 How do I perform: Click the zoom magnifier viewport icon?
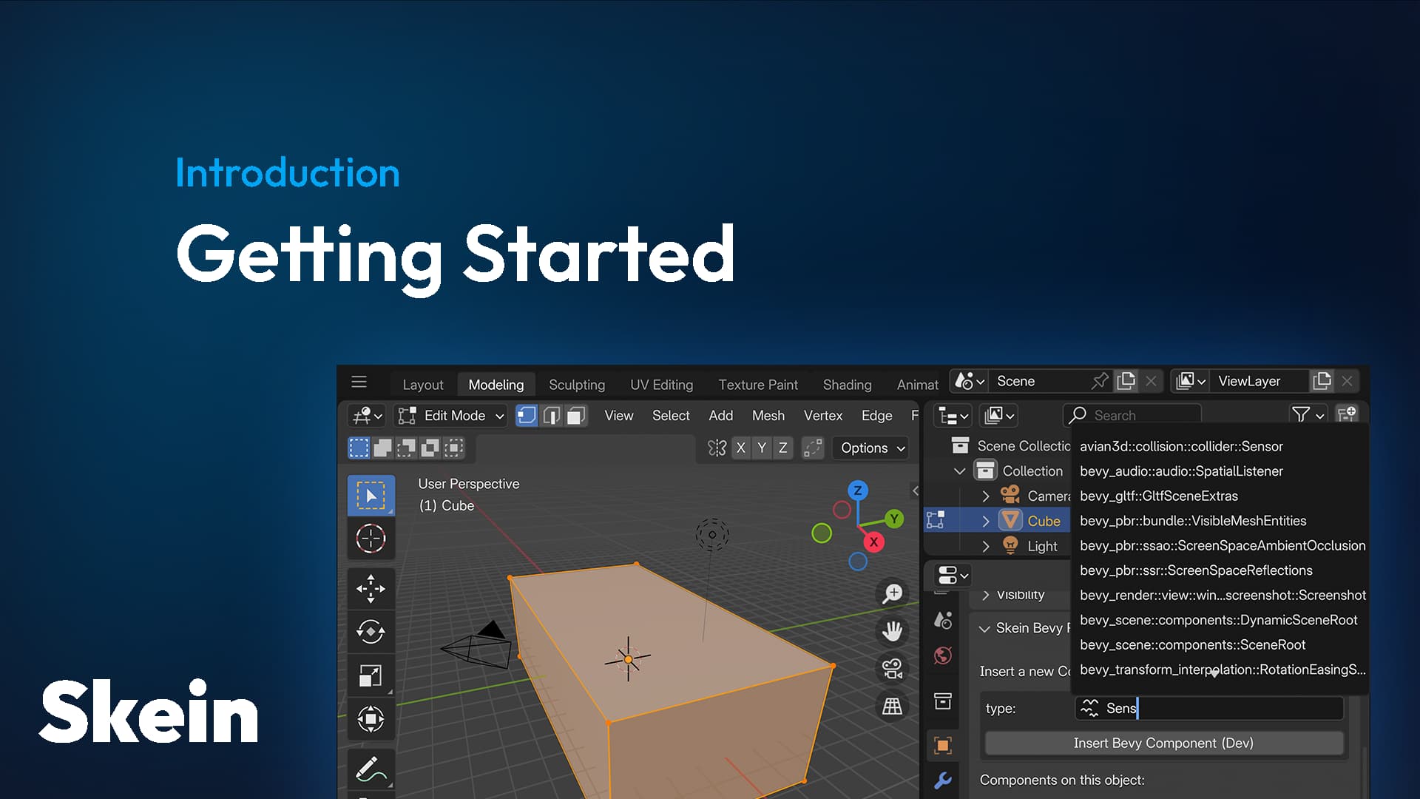click(x=893, y=593)
